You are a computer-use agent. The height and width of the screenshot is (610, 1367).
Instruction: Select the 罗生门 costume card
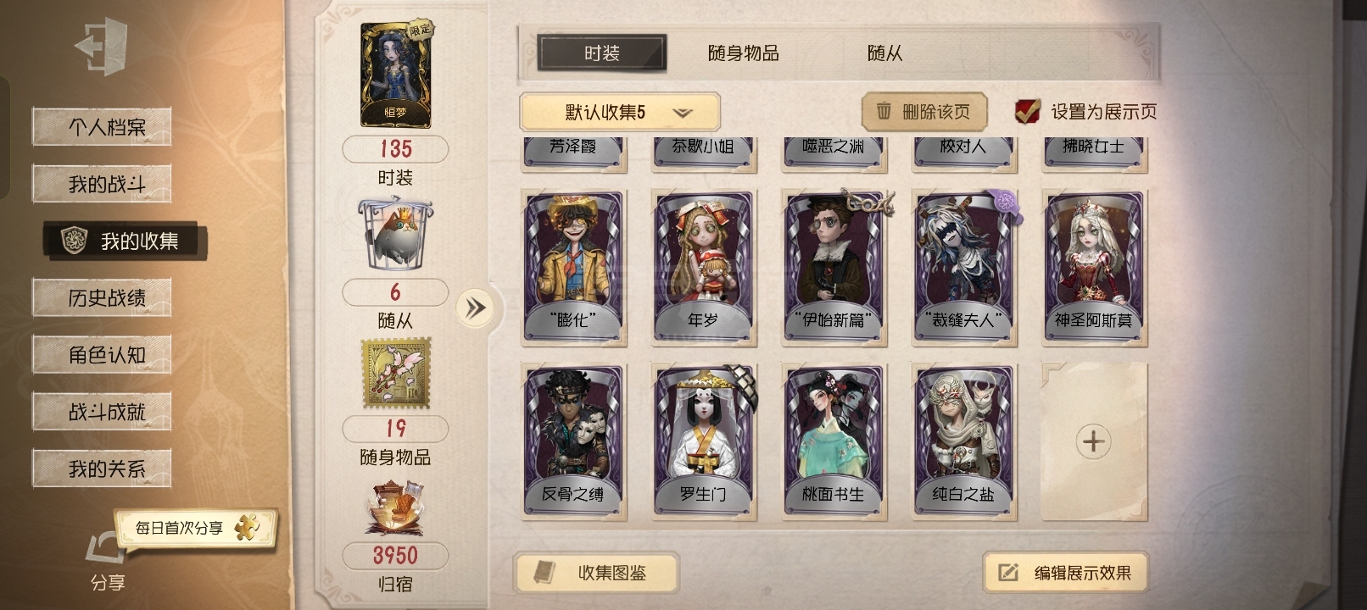click(x=703, y=441)
